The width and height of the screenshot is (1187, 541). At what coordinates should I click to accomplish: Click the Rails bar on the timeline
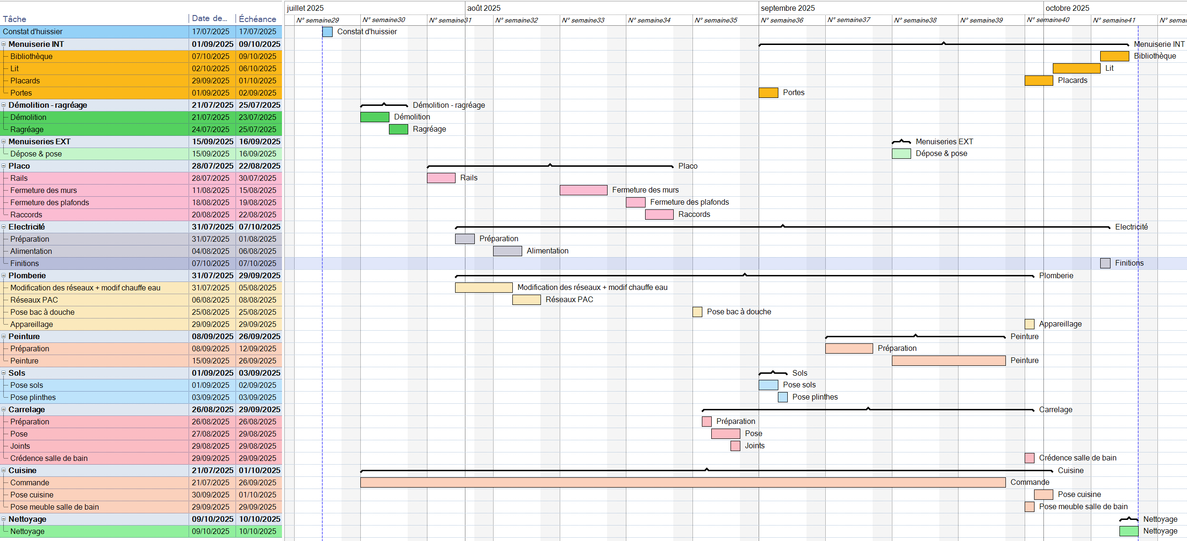pos(441,178)
